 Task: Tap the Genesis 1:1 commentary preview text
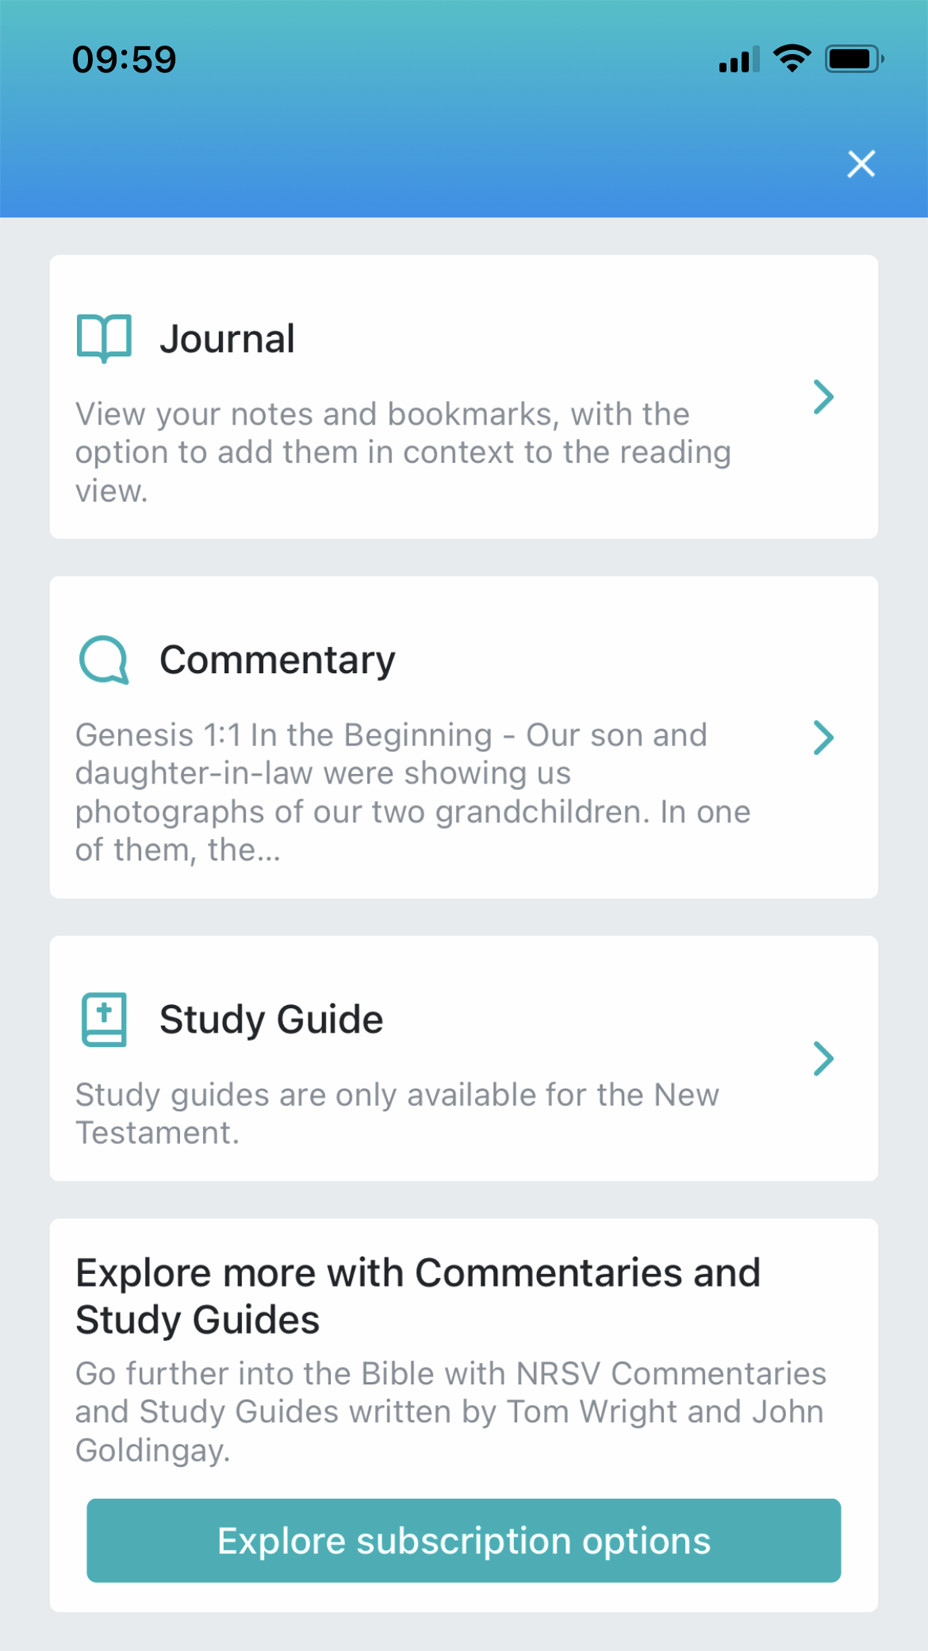[x=411, y=793]
